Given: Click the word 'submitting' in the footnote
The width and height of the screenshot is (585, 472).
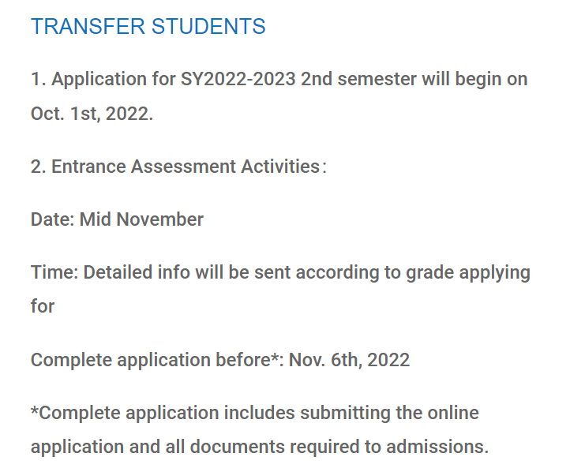Looking at the screenshot, I should [345, 414].
